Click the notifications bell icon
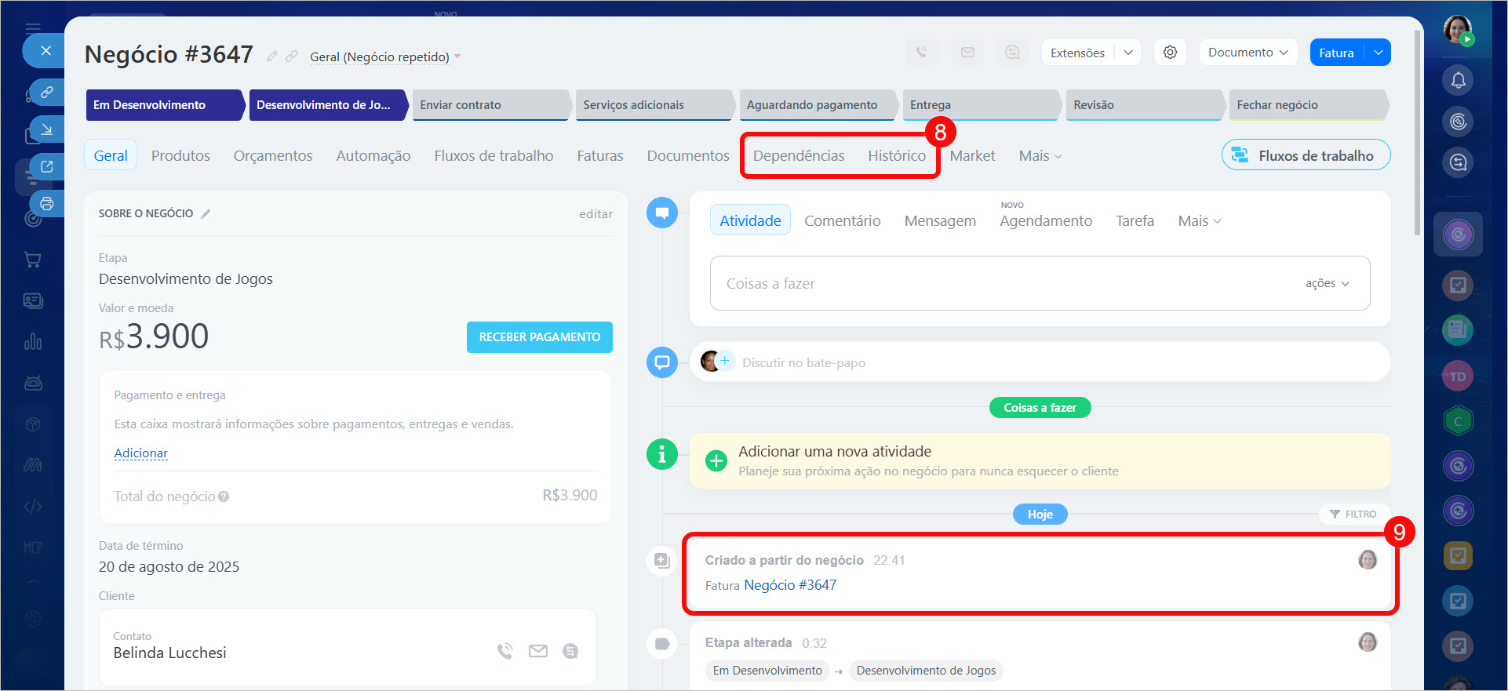1508x691 pixels. (1458, 80)
